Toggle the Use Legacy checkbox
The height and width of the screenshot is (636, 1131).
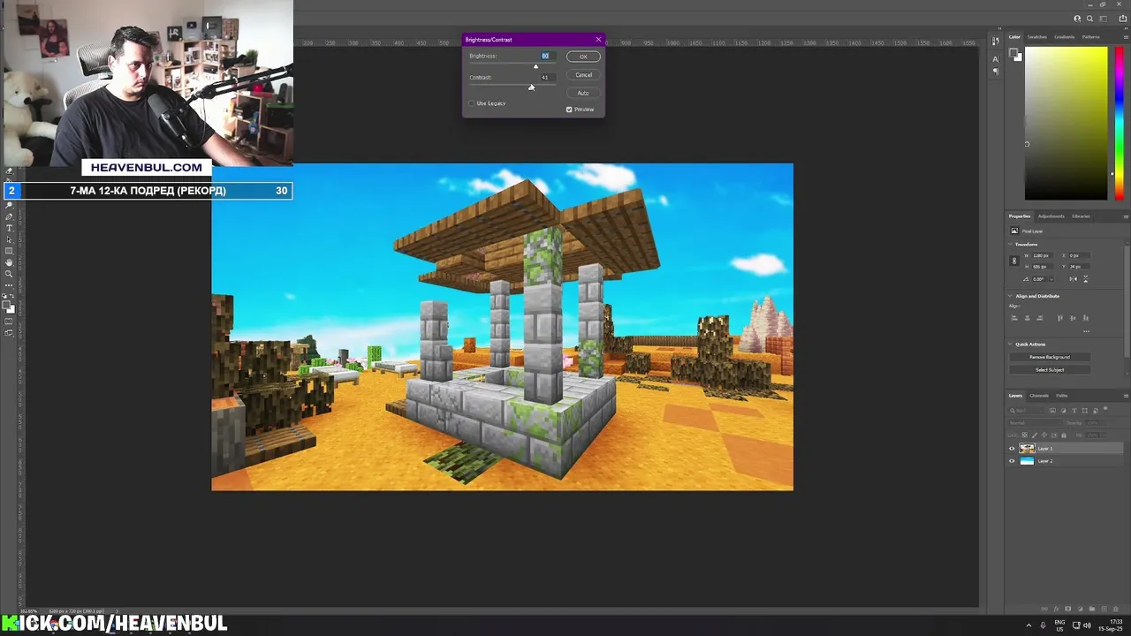click(x=472, y=103)
